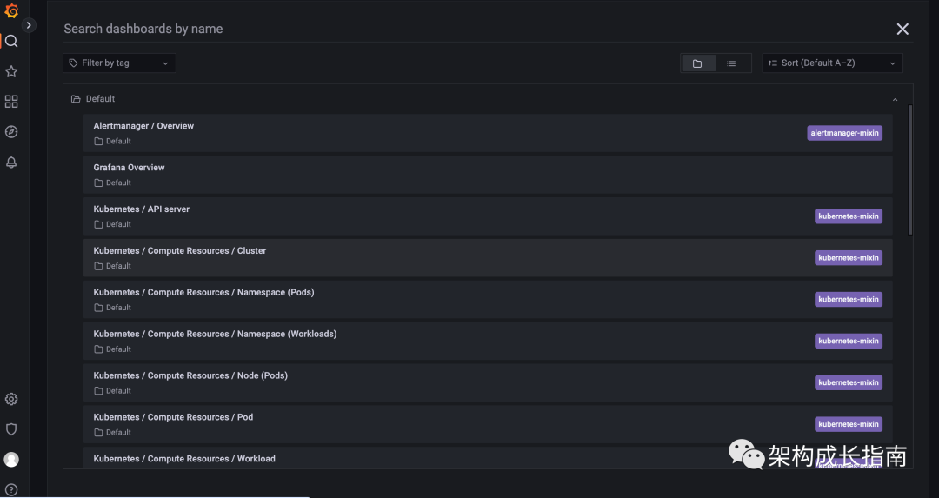939x498 pixels.
Task: Click kubernetes-mixin tag on Namespace (Pods) row
Action: click(849, 299)
